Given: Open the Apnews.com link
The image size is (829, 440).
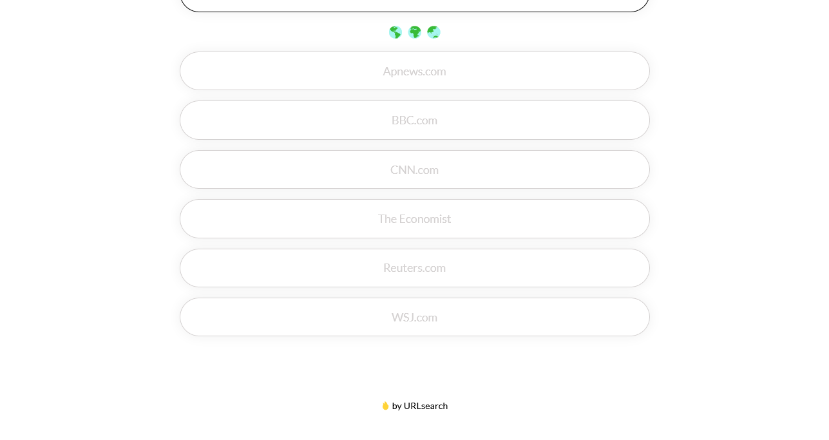Looking at the screenshot, I should (x=414, y=71).
